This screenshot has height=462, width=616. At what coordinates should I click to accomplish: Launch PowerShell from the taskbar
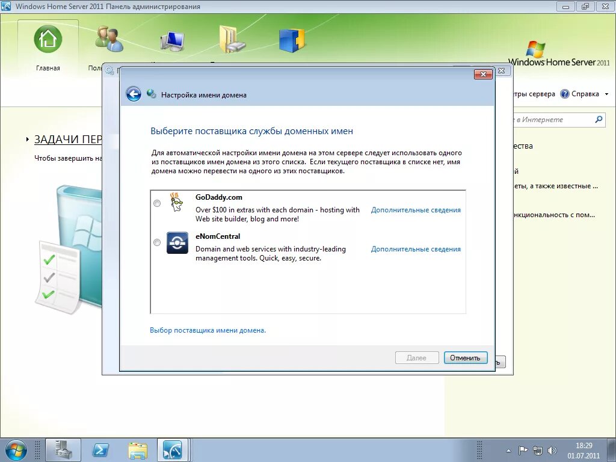pos(100,450)
